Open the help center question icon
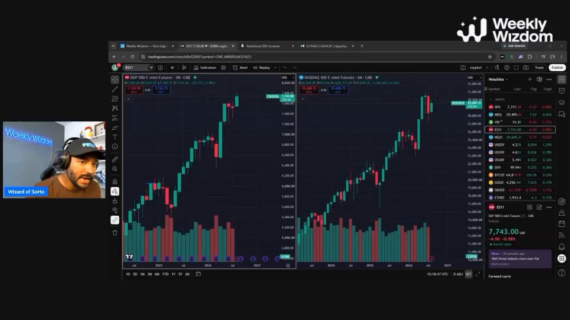This screenshot has width=570, height=320. click(x=562, y=273)
